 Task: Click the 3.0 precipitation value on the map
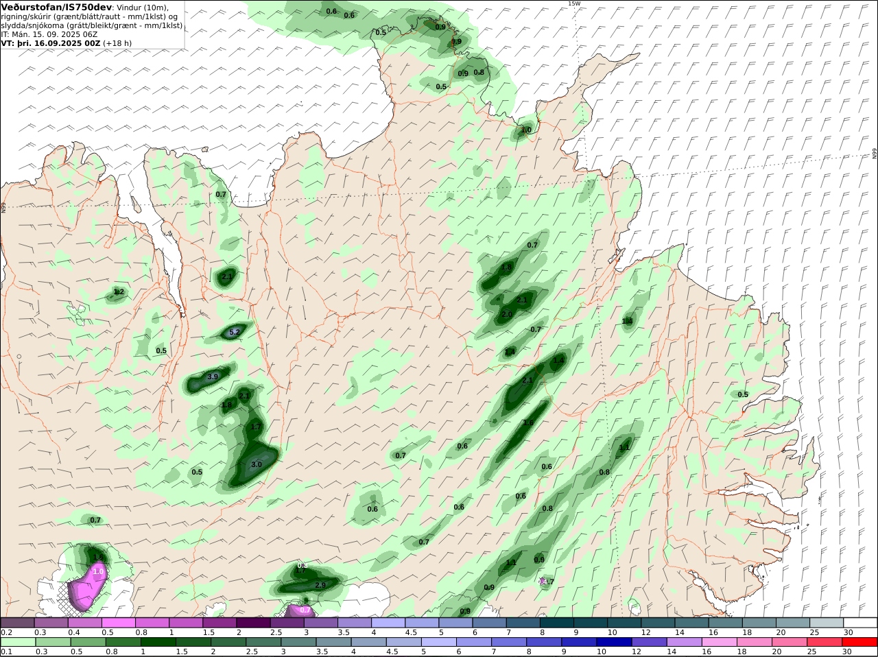[x=257, y=464]
